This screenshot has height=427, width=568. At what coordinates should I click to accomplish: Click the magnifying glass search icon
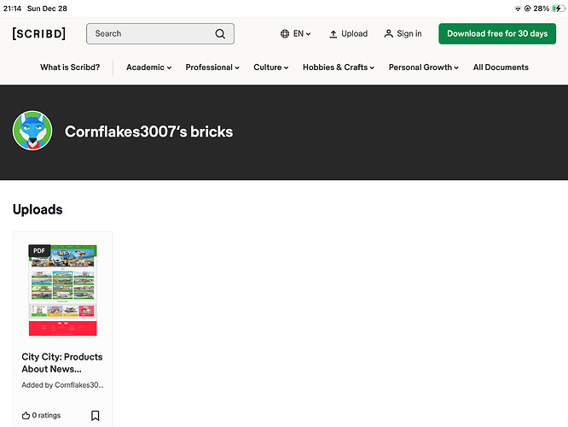click(x=220, y=34)
